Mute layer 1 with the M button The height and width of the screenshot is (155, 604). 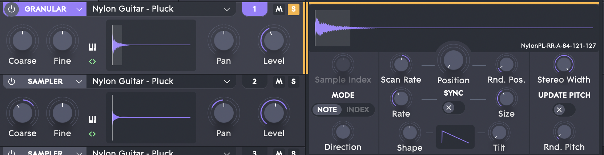point(279,9)
